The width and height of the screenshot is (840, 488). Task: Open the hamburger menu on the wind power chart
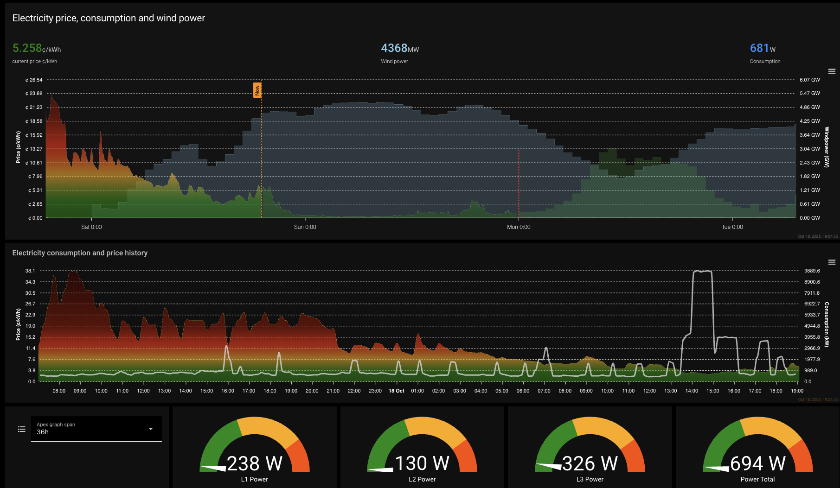pyautogui.click(x=832, y=71)
